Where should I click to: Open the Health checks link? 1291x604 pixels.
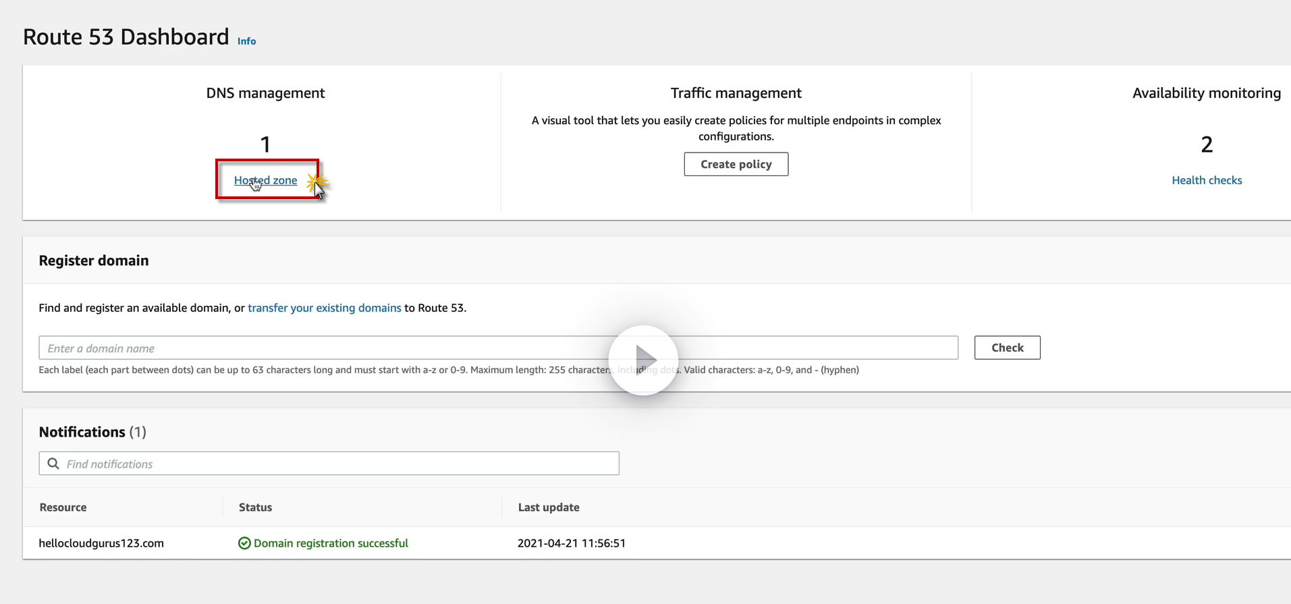tap(1207, 180)
